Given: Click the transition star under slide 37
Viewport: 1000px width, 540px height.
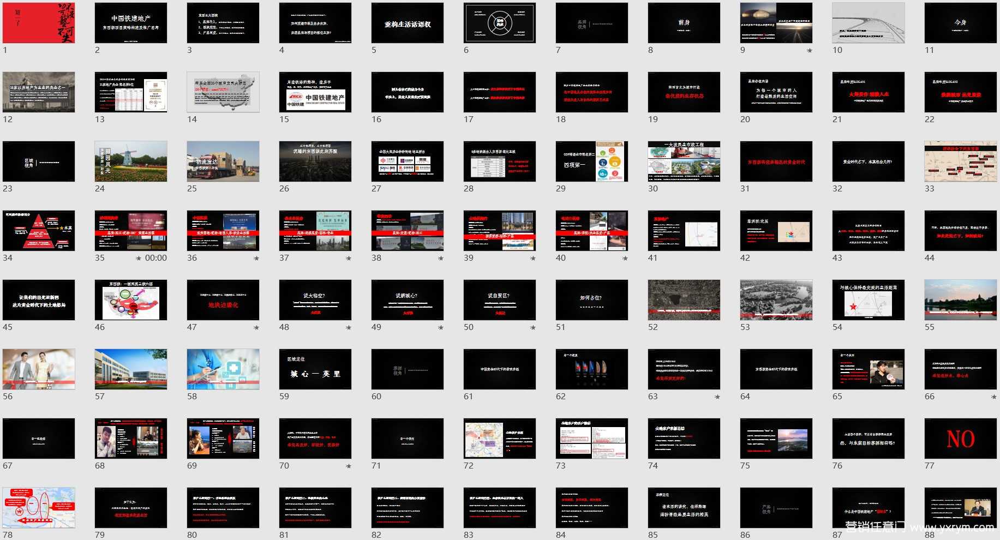Looking at the screenshot, I should [349, 258].
